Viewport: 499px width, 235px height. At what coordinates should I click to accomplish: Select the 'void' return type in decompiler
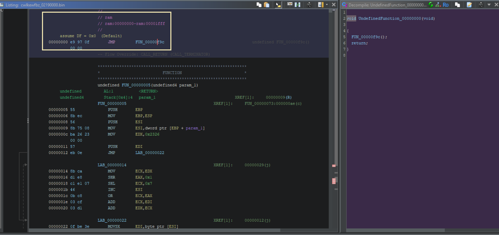(x=351, y=18)
